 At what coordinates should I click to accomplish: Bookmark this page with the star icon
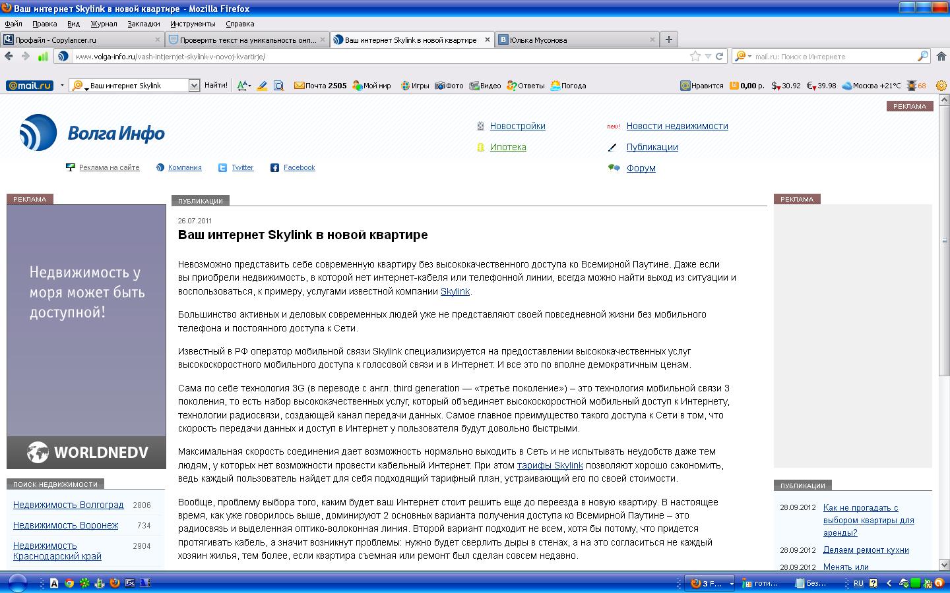tap(695, 57)
